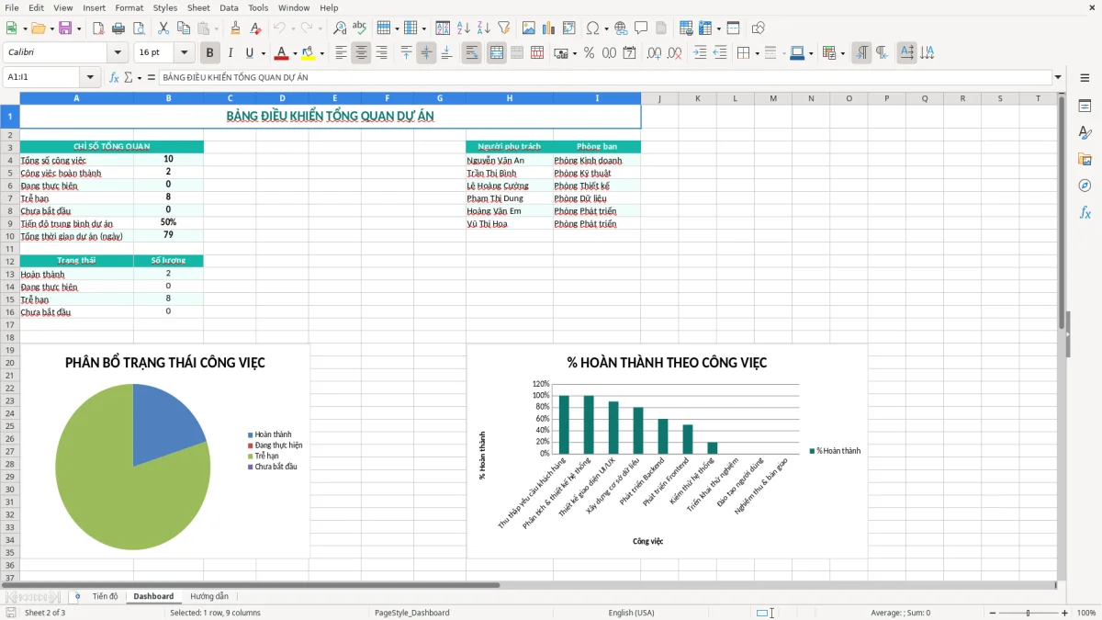Apply yellow background color swatch
Screen dimensions: 1102x620
click(309, 53)
